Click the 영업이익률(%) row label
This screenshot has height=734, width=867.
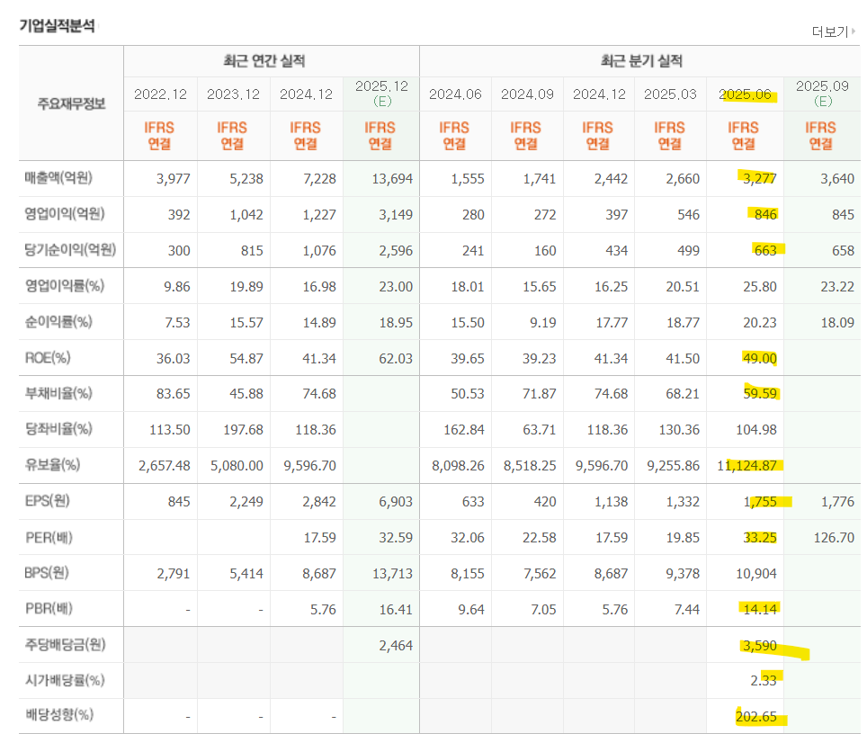click(65, 286)
